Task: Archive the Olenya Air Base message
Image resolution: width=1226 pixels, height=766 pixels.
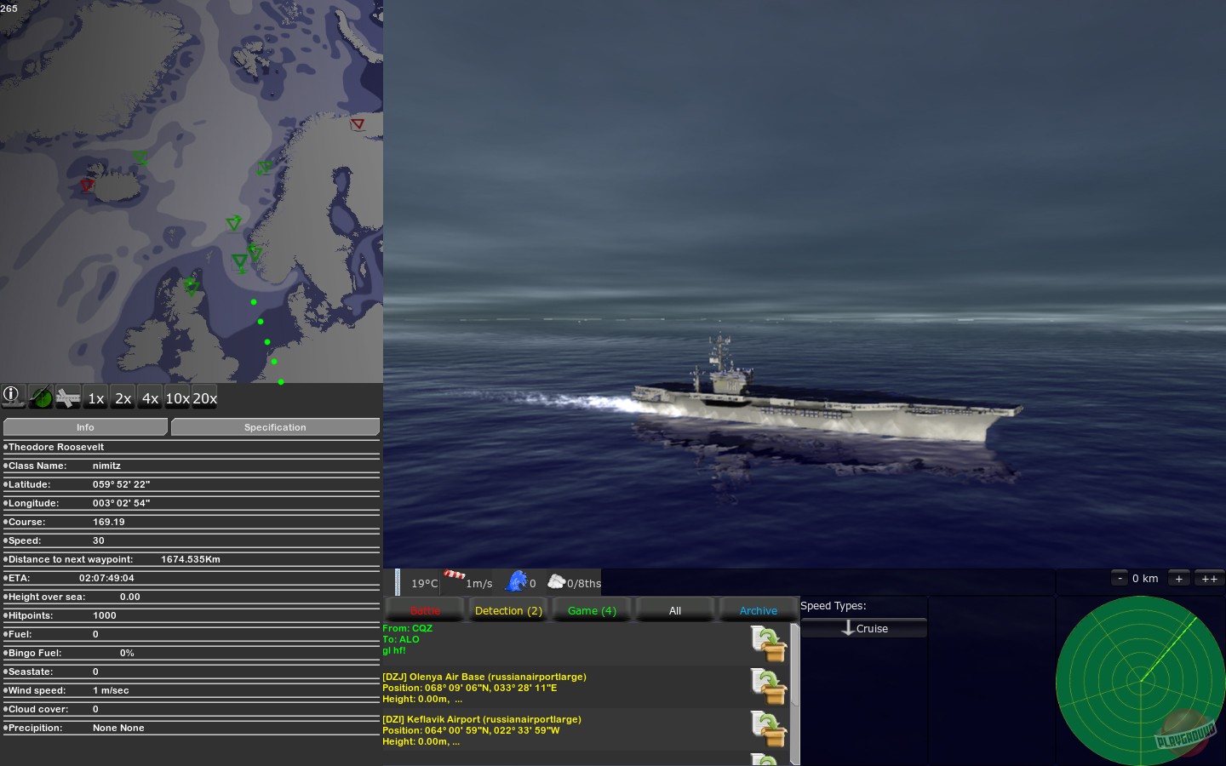Action: [x=769, y=688]
